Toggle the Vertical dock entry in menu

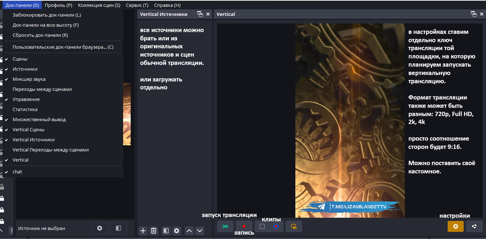63,160
